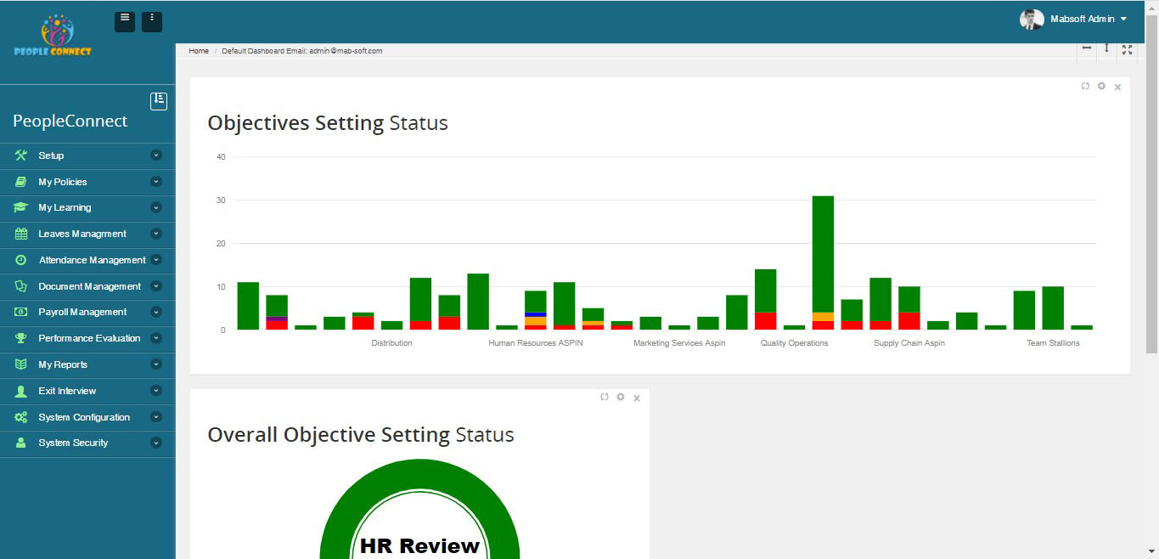
Task: Refresh the Overall Objective Setting Status panel
Action: pos(605,397)
